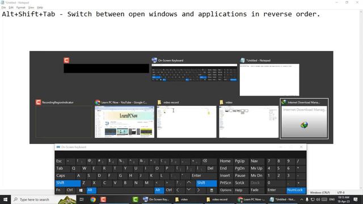
Task: Click the Windows logo key on On-Screen Keyboard
Action: [x=81, y=190]
